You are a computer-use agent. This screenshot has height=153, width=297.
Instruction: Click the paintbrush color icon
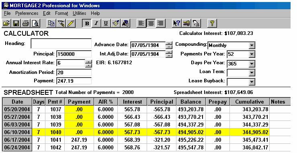(115, 23)
